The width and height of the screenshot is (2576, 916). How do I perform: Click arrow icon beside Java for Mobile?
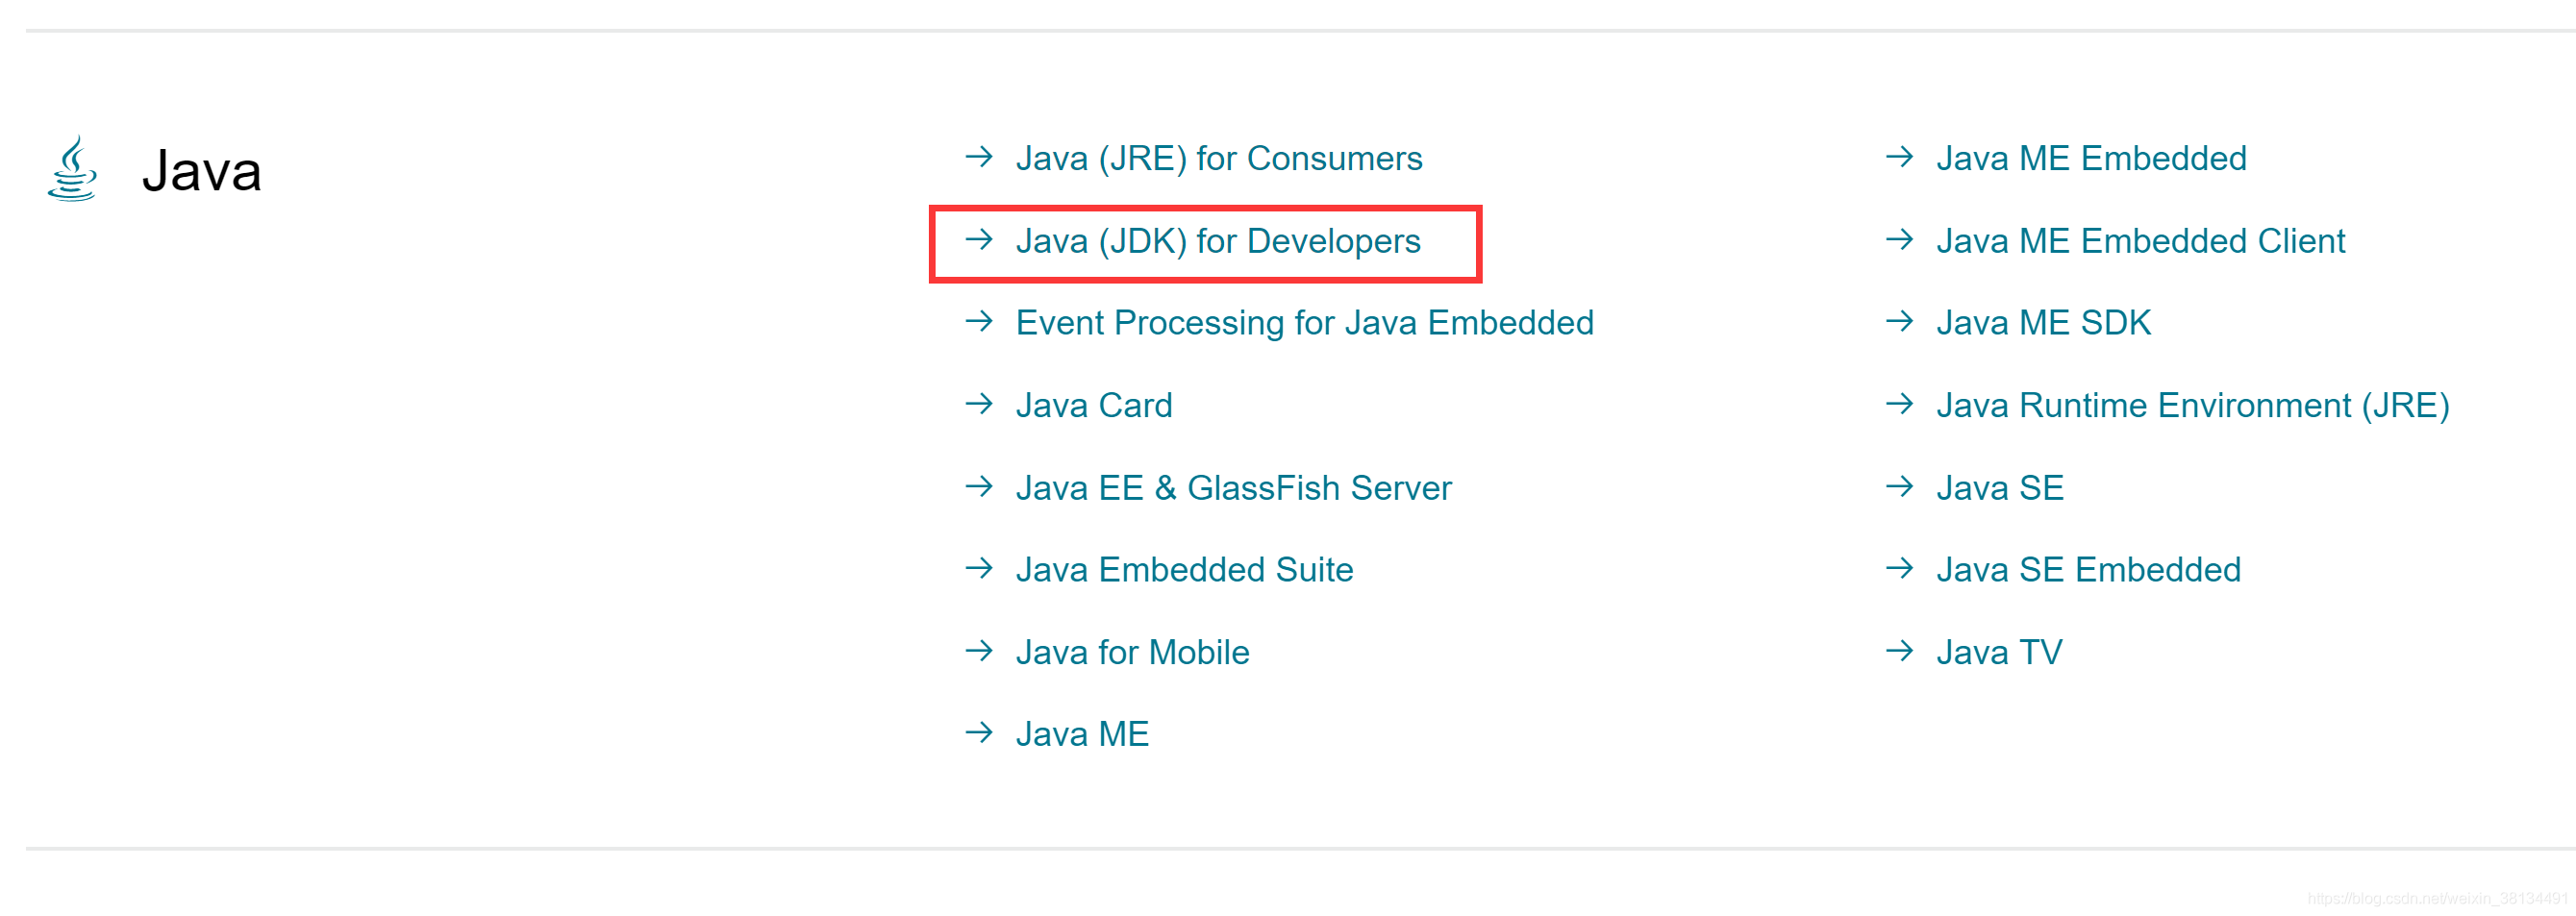click(979, 651)
